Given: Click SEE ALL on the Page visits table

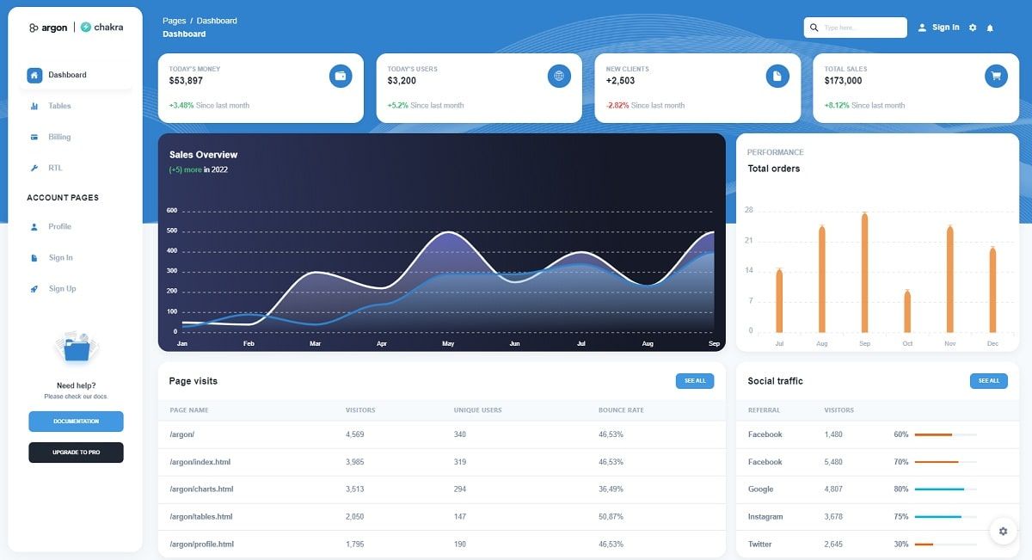Looking at the screenshot, I should click(x=695, y=380).
